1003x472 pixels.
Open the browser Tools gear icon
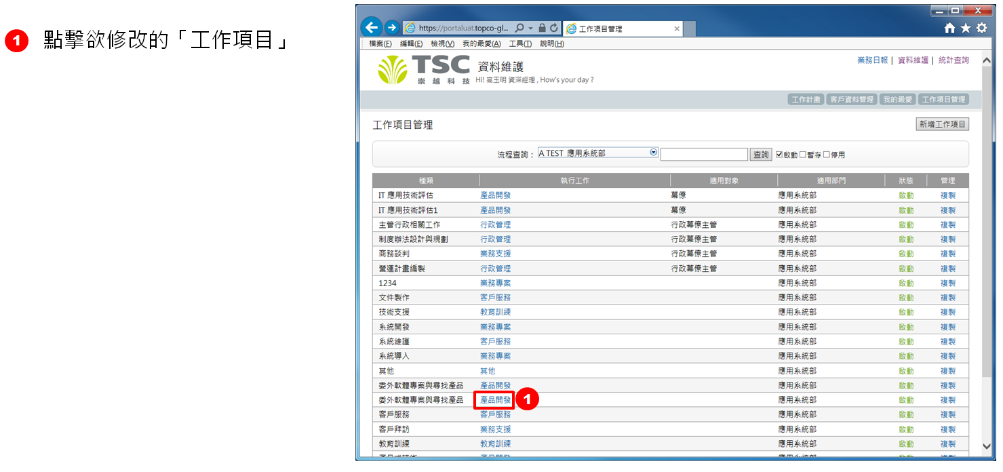tap(981, 28)
